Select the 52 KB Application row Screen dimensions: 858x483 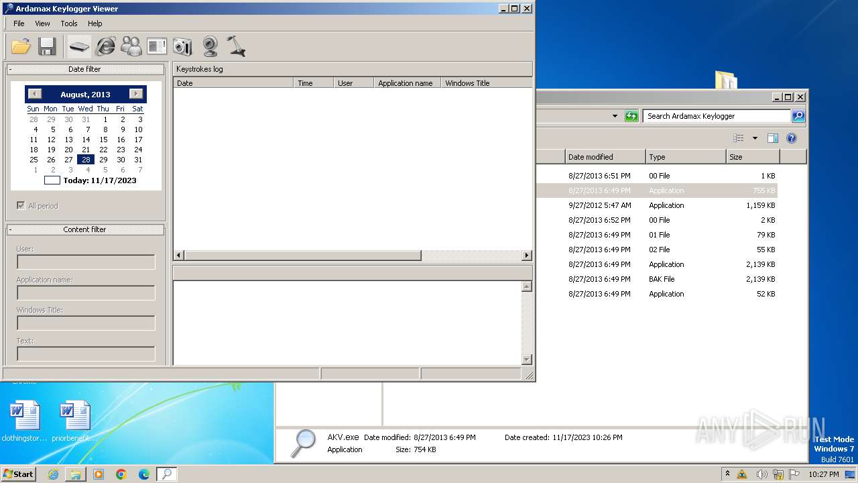click(657, 294)
